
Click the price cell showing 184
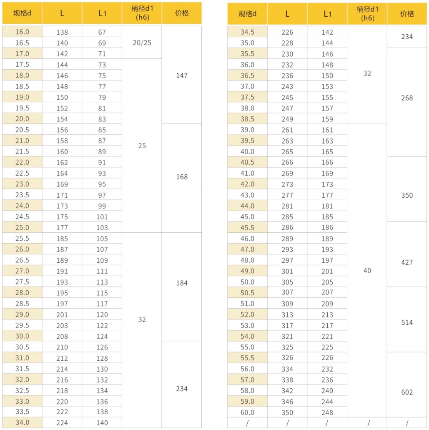point(182,283)
